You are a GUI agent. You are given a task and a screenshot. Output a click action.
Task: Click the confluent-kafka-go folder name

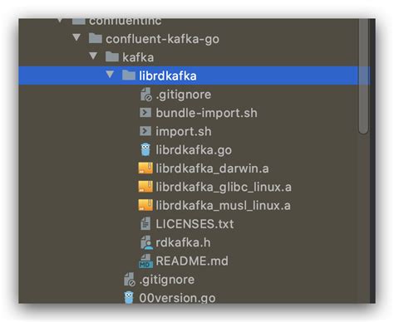(162, 39)
